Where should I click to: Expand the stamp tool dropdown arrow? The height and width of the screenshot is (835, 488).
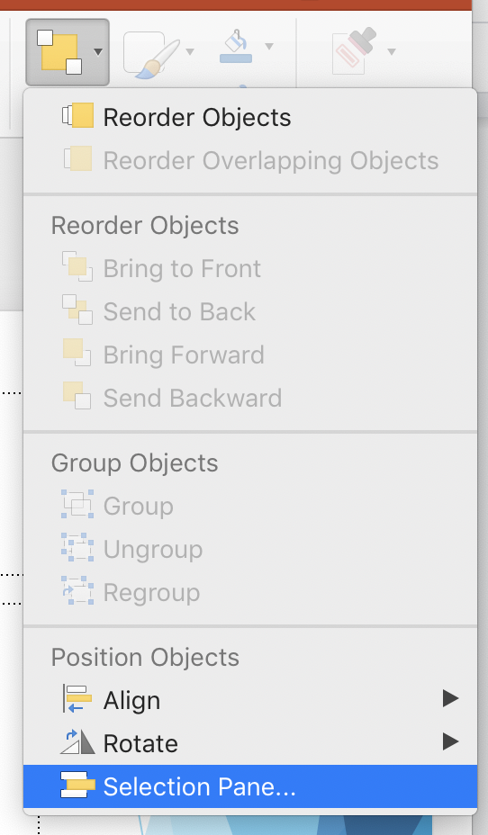point(392,51)
